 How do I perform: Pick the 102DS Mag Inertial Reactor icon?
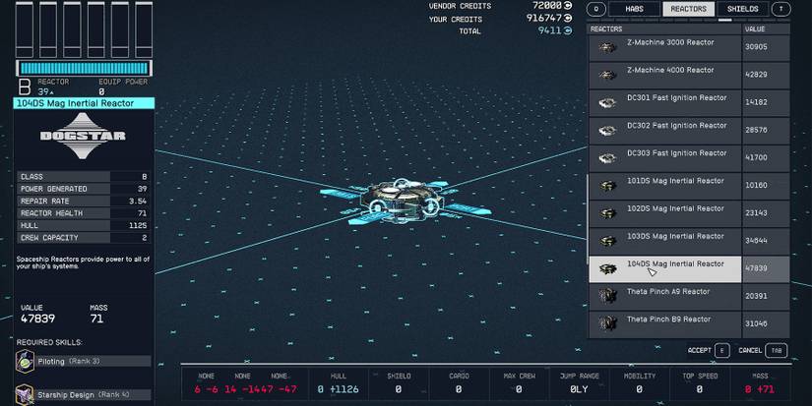click(x=607, y=214)
